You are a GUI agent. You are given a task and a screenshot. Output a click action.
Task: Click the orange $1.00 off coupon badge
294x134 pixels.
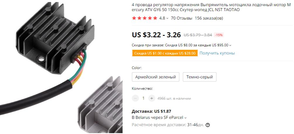tap(165, 53)
